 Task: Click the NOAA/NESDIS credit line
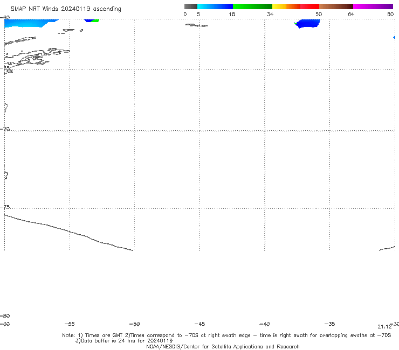pyautogui.click(x=223, y=347)
